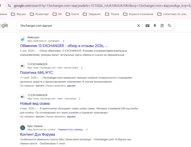The height and width of the screenshot is (147, 191).
Task: Open more options for aml-kyc-policy result
Action: point(82,68)
